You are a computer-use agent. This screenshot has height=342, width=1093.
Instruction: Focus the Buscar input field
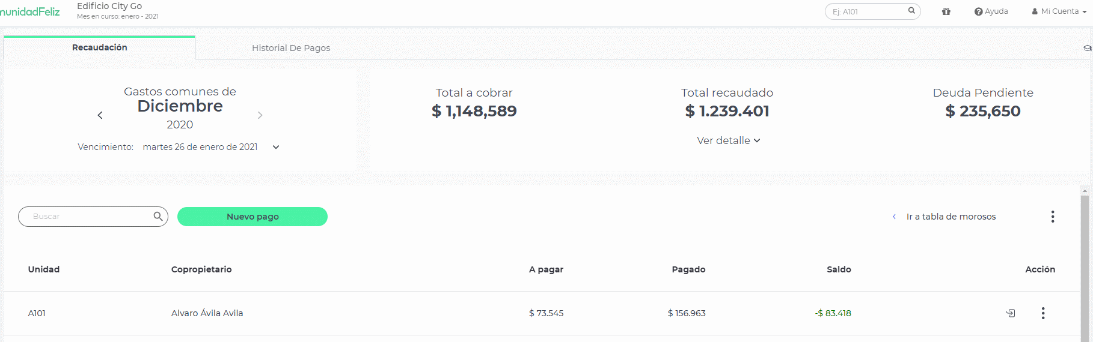point(87,217)
